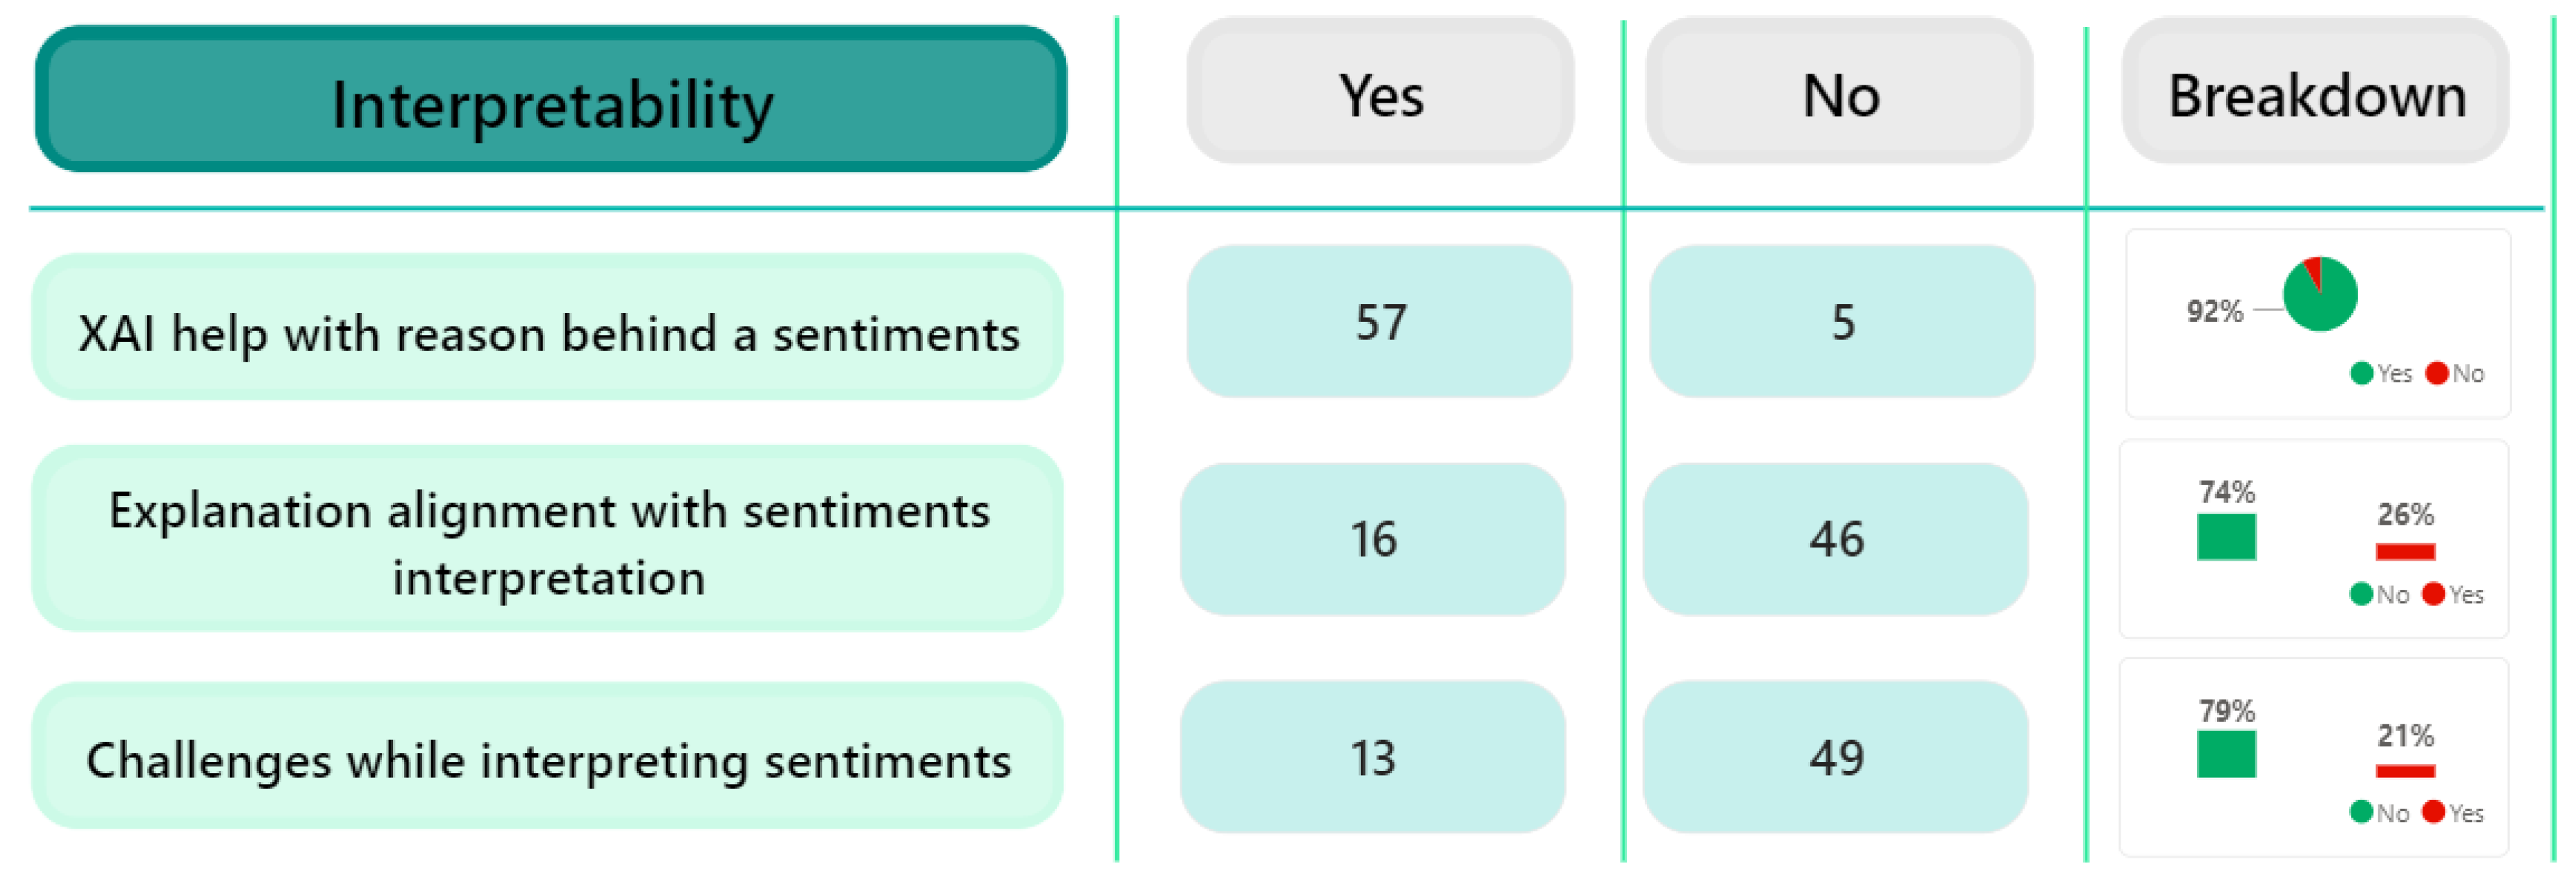Click the Yes count cell showing 13
2576x891 pixels.
[x=1373, y=757]
